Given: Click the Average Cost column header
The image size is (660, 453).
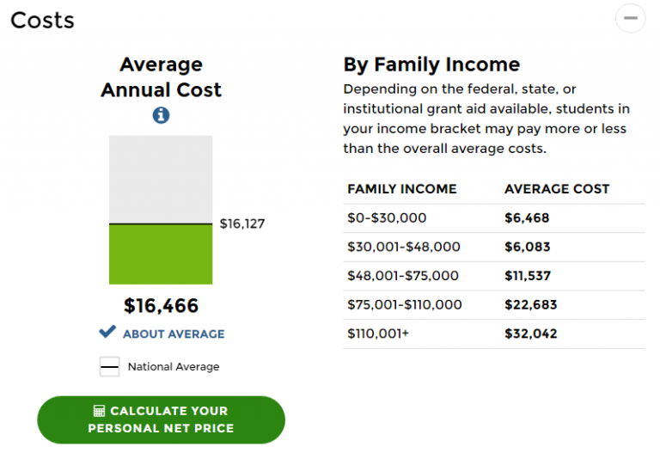Looking at the screenshot, I should (x=557, y=189).
